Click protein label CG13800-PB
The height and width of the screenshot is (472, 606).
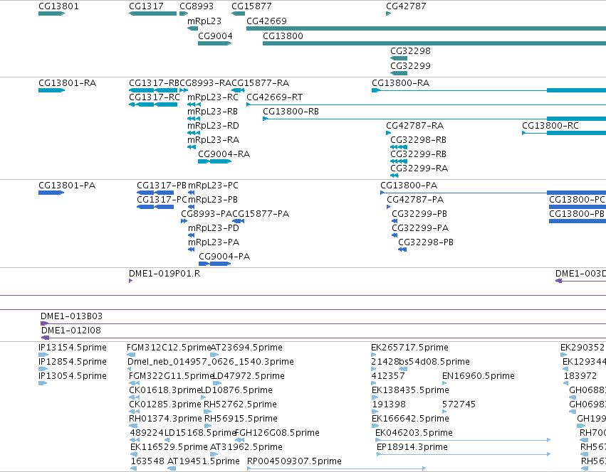pyautogui.click(x=577, y=214)
